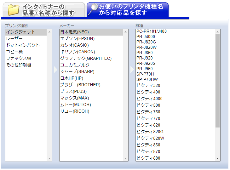This screenshot has height=170, width=230.
Task: Choose maker 日本電気(NEC)
Action: [x=91, y=32]
